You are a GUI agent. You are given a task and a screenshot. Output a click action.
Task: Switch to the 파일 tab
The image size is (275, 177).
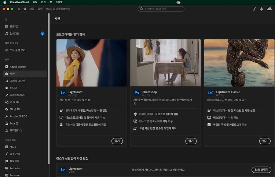tap(32, 8)
